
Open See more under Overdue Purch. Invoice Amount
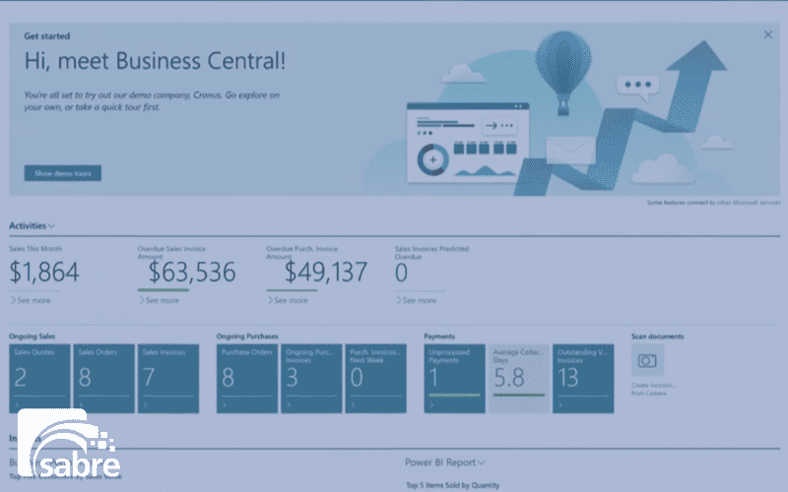click(288, 300)
